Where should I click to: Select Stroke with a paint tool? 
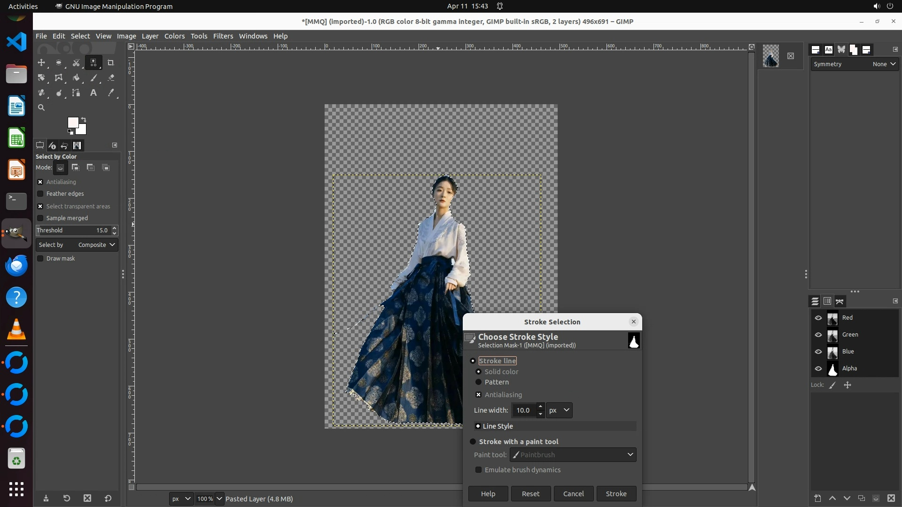[x=473, y=442]
